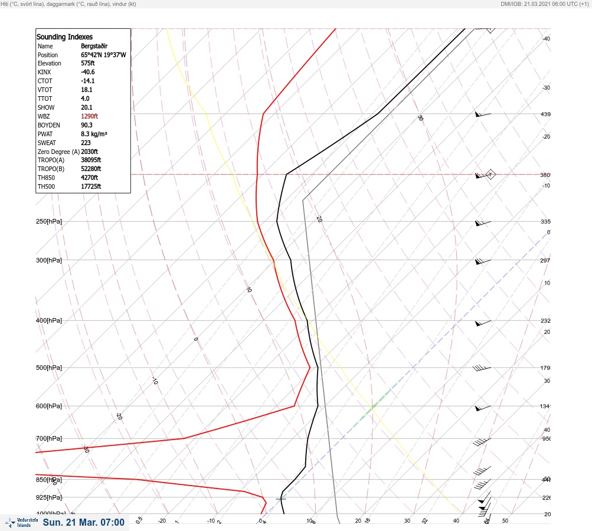This screenshot has width=592, height=531.
Task: Click the '700[hPa]' pressure label
Action: coord(49,438)
